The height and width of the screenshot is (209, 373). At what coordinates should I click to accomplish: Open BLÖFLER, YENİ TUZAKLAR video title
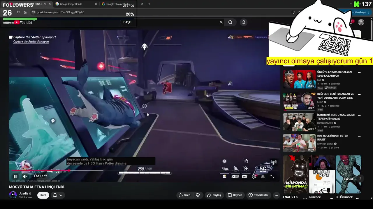point(335,96)
